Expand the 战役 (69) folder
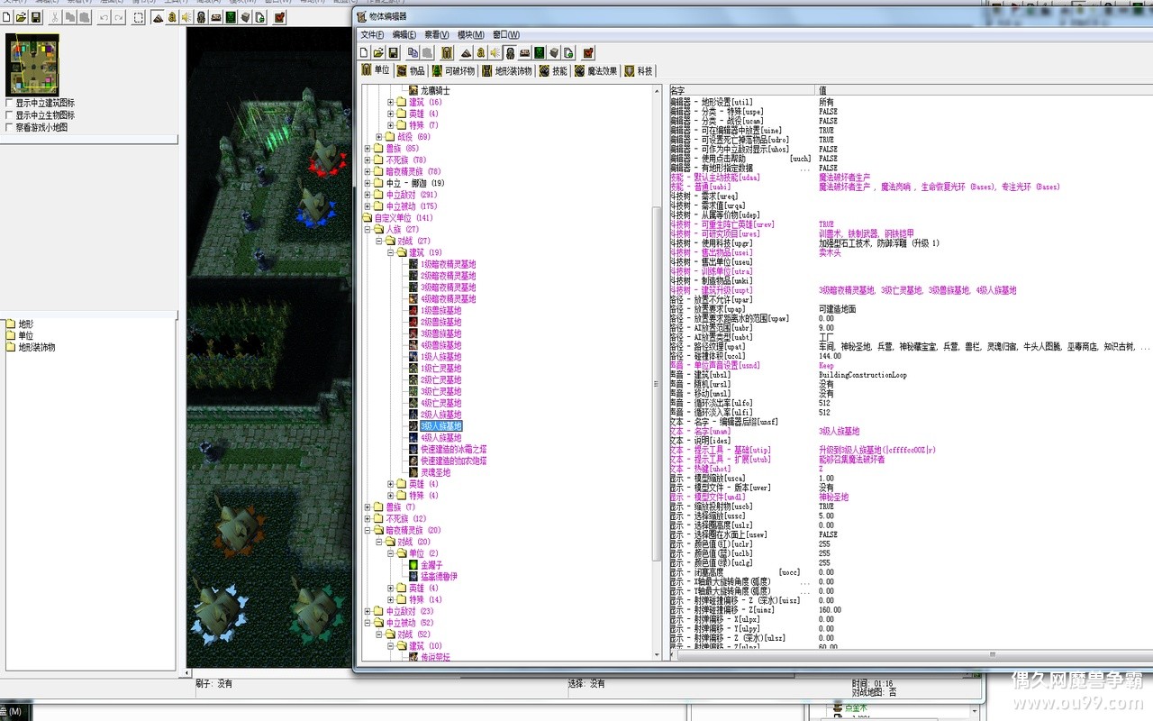The width and height of the screenshot is (1153, 721). click(379, 137)
